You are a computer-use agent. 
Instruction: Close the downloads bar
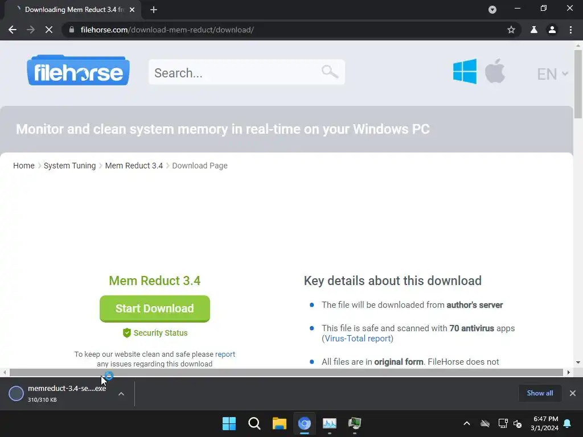click(573, 393)
